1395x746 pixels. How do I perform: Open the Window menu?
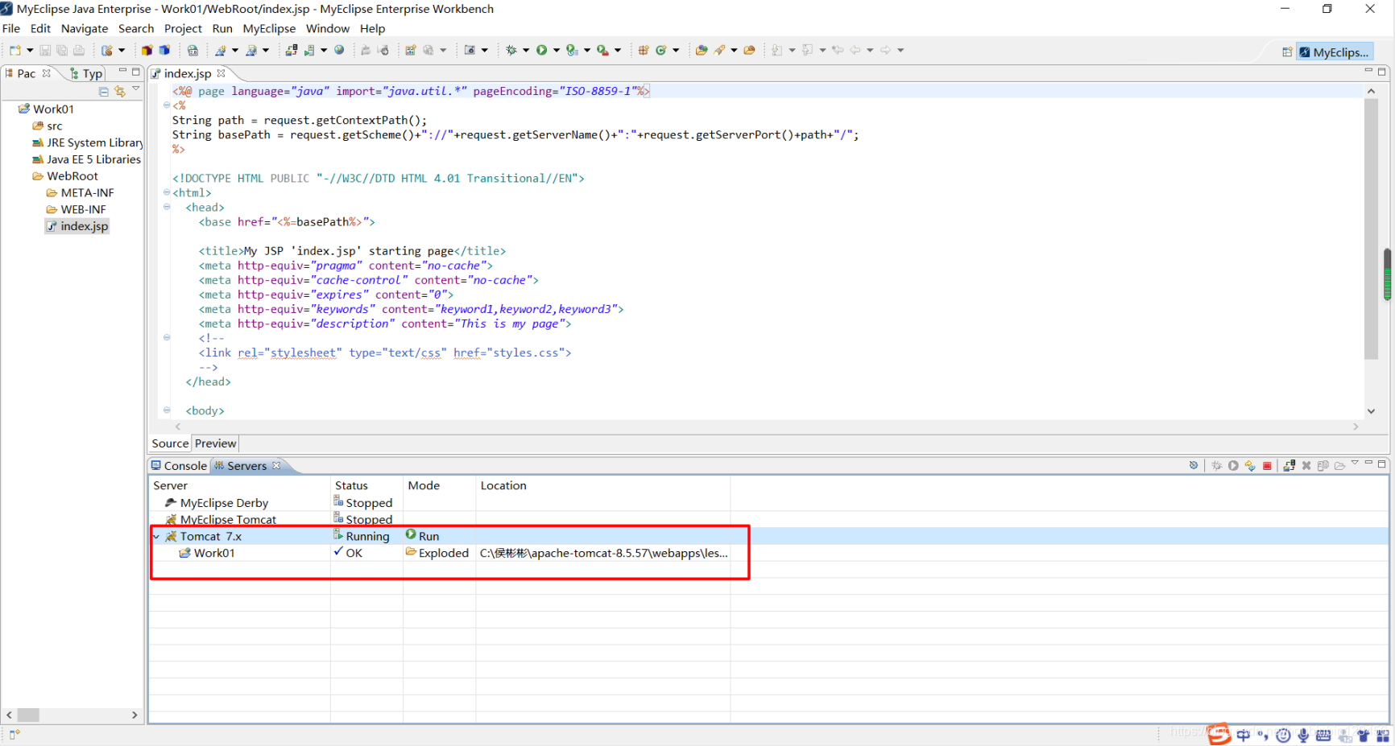click(x=328, y=28)
